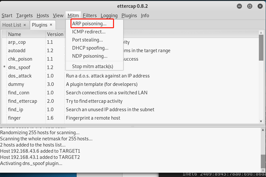Viewport: 266px width, 177px height.
Task: Close the Plugins tab
Action: (51, 25)
